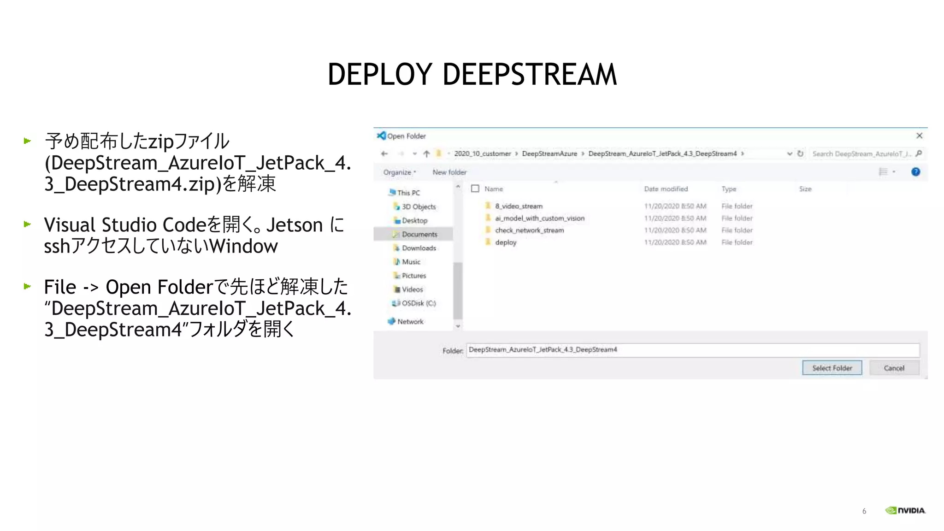Select Pictures in navigation pane
944x531 pixels.
(409, 276)
